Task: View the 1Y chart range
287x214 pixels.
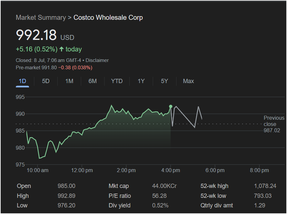Action: [x=141, y=81]
